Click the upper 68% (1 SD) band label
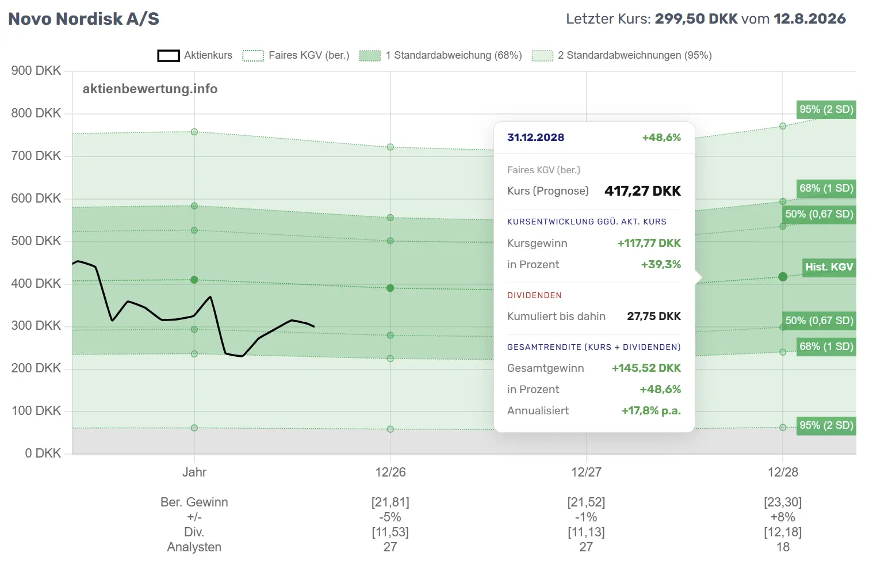 click(x=826, y=188)
